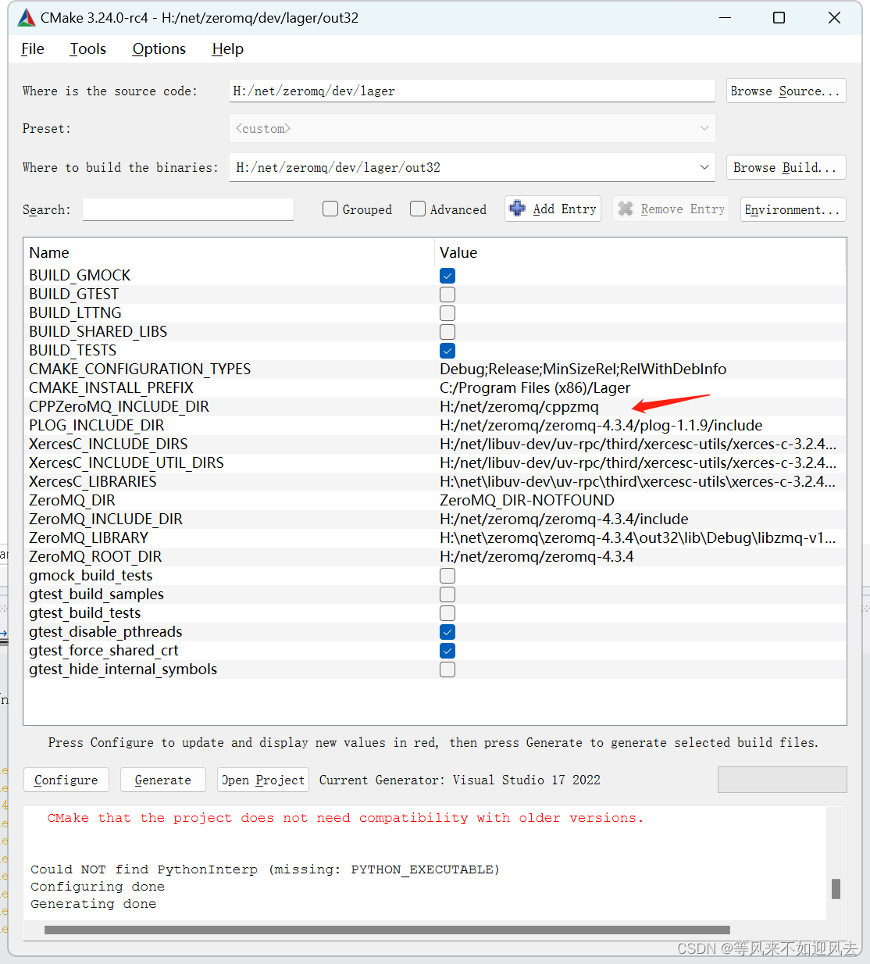
Task: Click the output log vertical scrollbar
Action: point(836,889)
